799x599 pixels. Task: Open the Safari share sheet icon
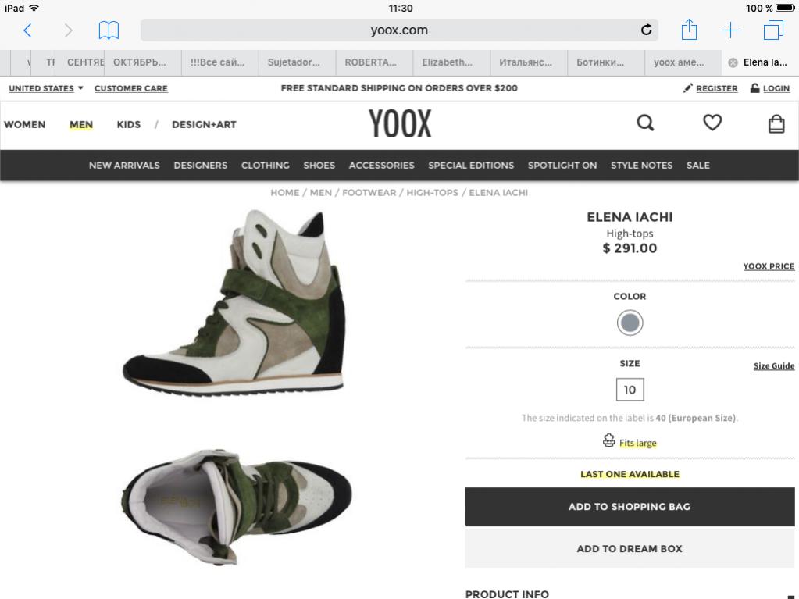point(689,30)
